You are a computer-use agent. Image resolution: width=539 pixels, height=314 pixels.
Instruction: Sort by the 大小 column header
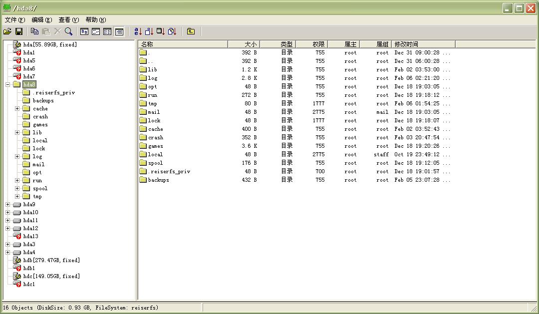tap(244, 44)
